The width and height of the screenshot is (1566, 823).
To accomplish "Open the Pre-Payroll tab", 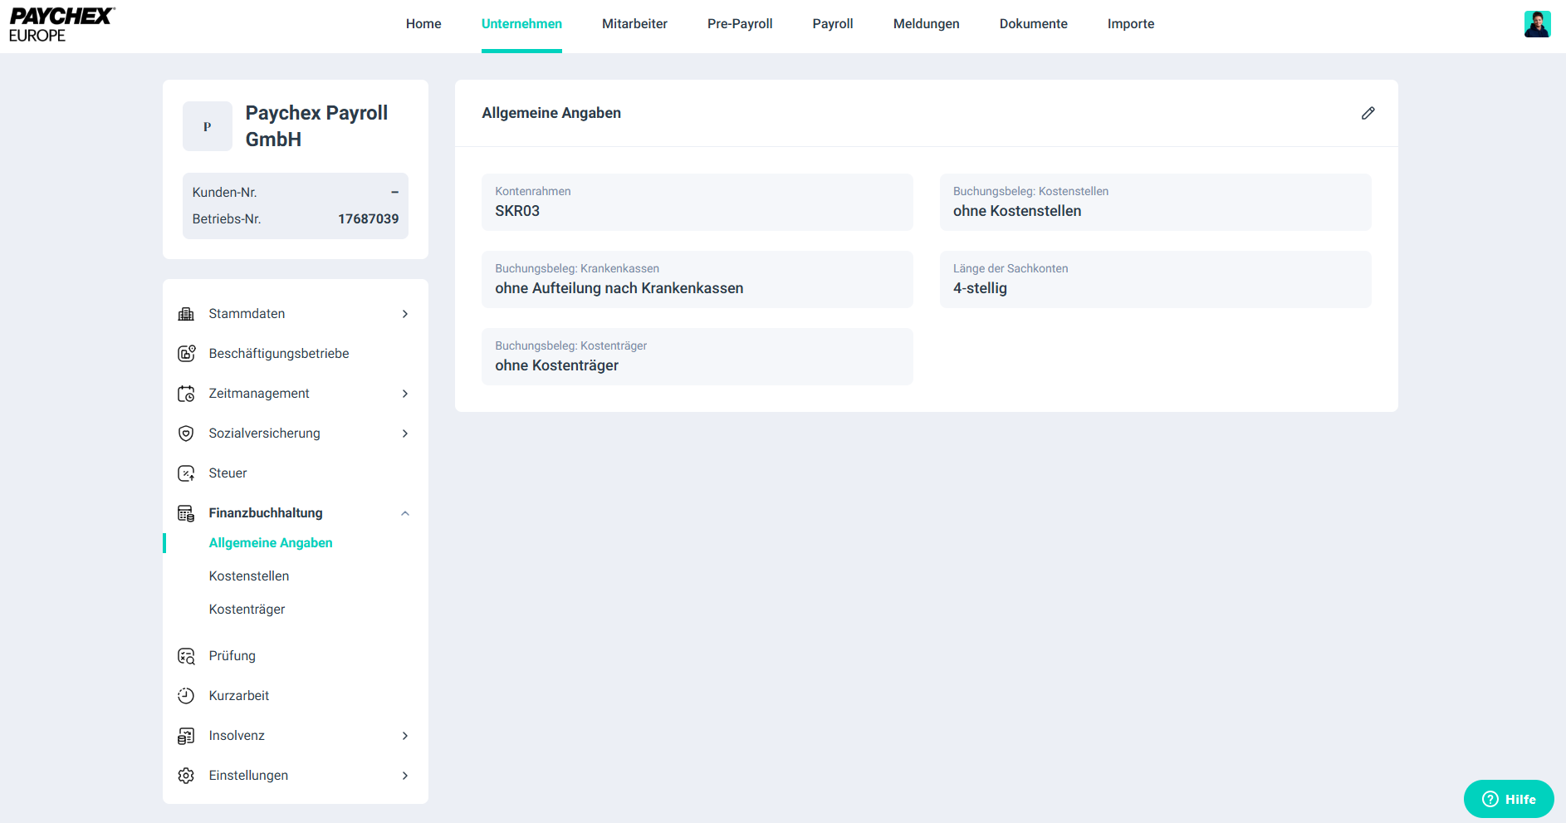I will (x=739, y=24).
